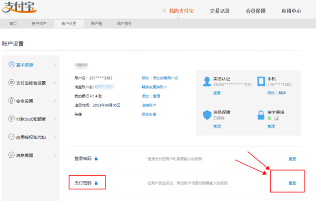Image resolution: width=316 pixels, height=201 pixels.
Task: Click the 手机 phone icon
Action: [261, 82]
